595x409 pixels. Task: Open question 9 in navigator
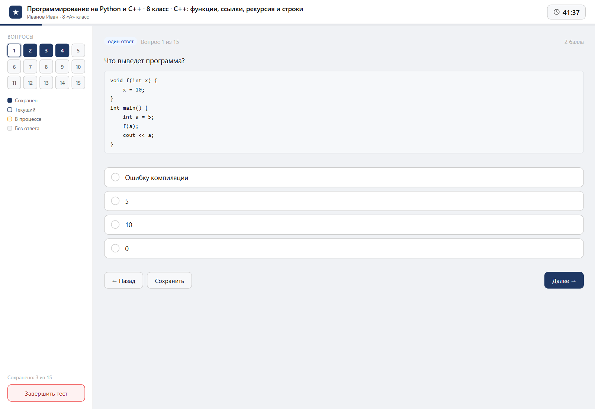pos(62,67)
